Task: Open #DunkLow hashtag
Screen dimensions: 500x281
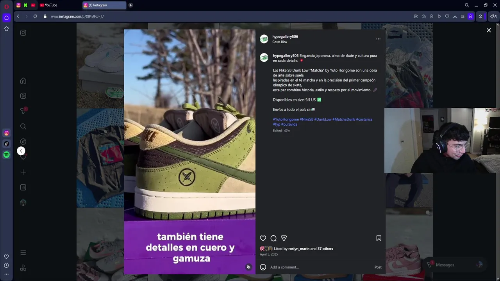Action: point(323,119)
